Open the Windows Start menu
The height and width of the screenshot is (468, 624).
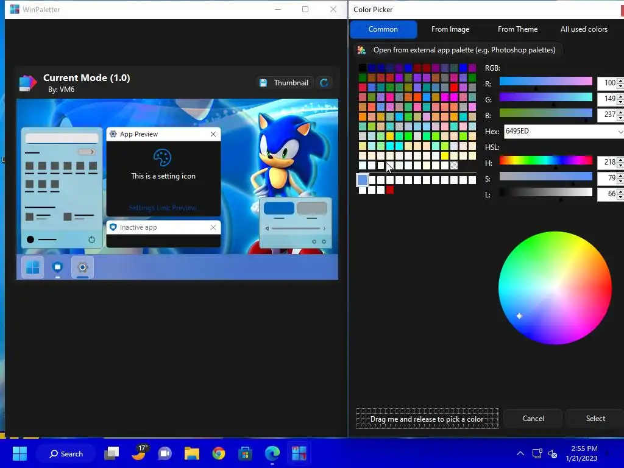coord(19,453)
